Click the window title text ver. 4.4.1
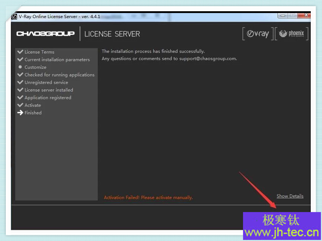This screenshot has height=241, width=322. (91, 16)
